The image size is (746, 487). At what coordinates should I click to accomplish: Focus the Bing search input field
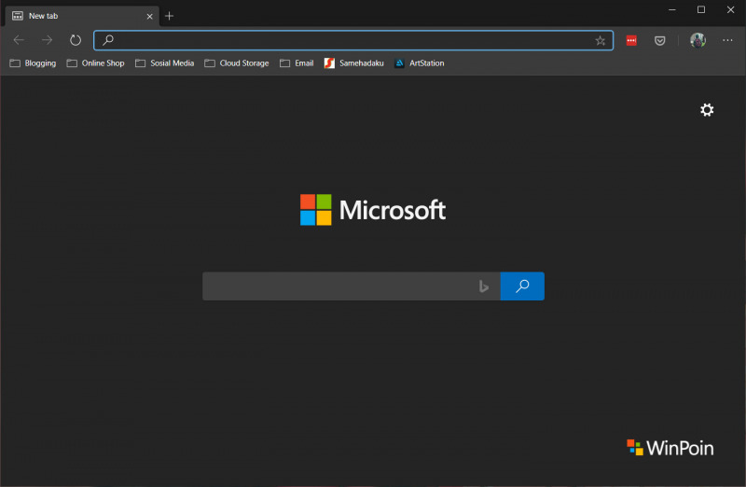[352, 286]
